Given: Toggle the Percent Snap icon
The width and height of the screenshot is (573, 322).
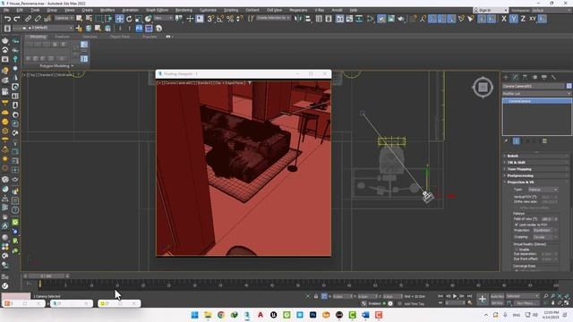Looking at the screenshot, I should coord(230,18).
